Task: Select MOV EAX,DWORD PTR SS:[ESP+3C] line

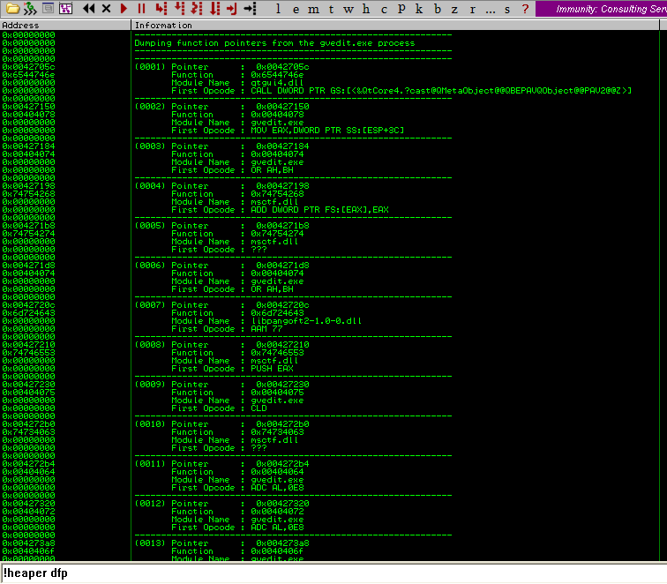Action: pyautogui.click(x=288, y=131)
